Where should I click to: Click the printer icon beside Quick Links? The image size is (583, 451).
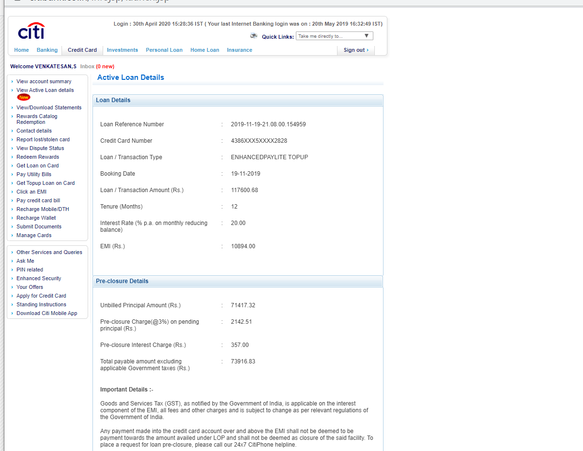point(254,35)
